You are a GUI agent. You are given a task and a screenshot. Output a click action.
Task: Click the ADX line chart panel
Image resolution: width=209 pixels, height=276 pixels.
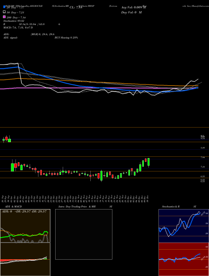click(x=25, y=226)
